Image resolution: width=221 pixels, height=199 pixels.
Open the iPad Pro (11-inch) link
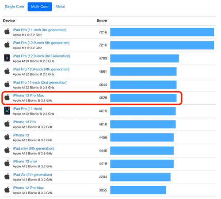[x=27, y=109]
